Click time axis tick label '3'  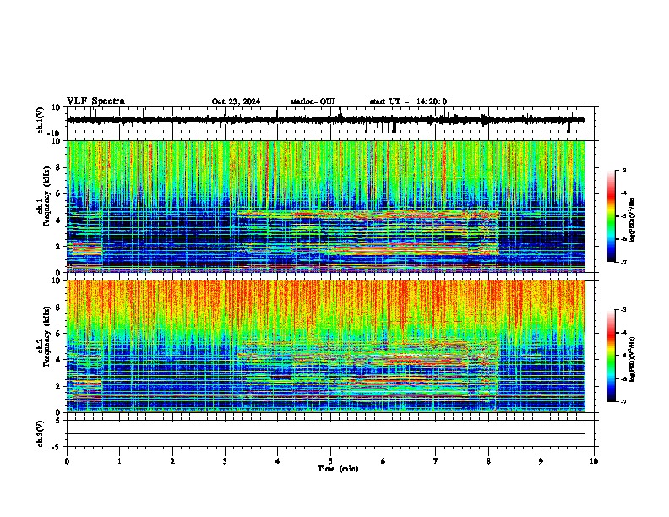click(x=225, y=461)
